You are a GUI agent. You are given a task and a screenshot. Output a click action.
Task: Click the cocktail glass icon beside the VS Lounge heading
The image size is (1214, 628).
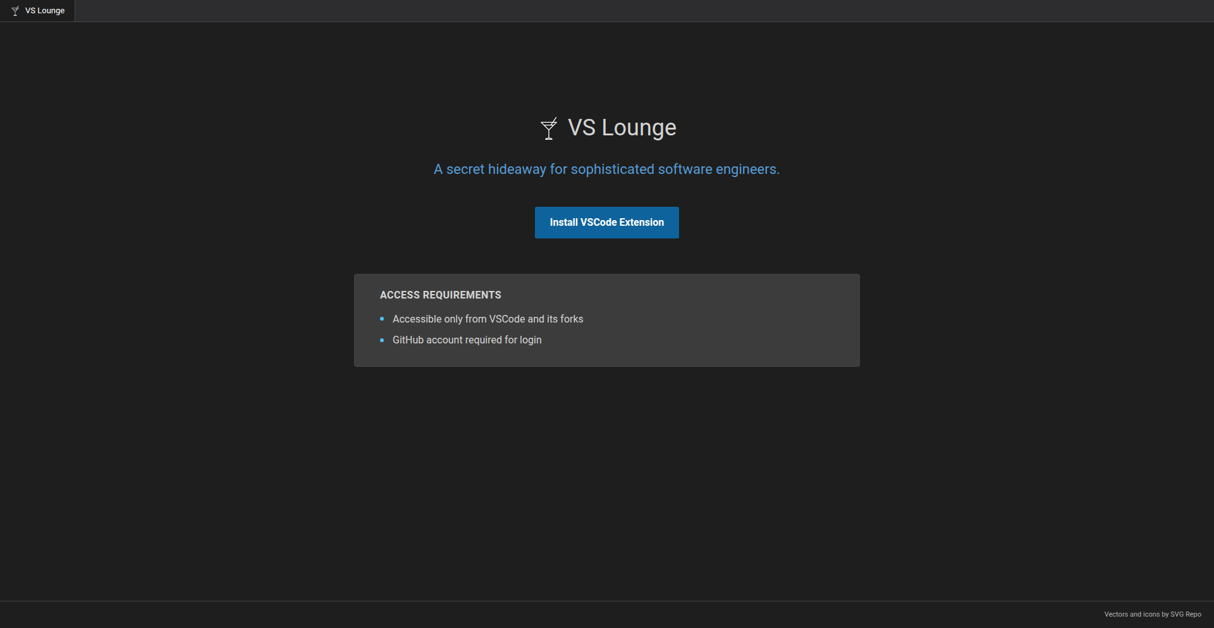point(548,129)
